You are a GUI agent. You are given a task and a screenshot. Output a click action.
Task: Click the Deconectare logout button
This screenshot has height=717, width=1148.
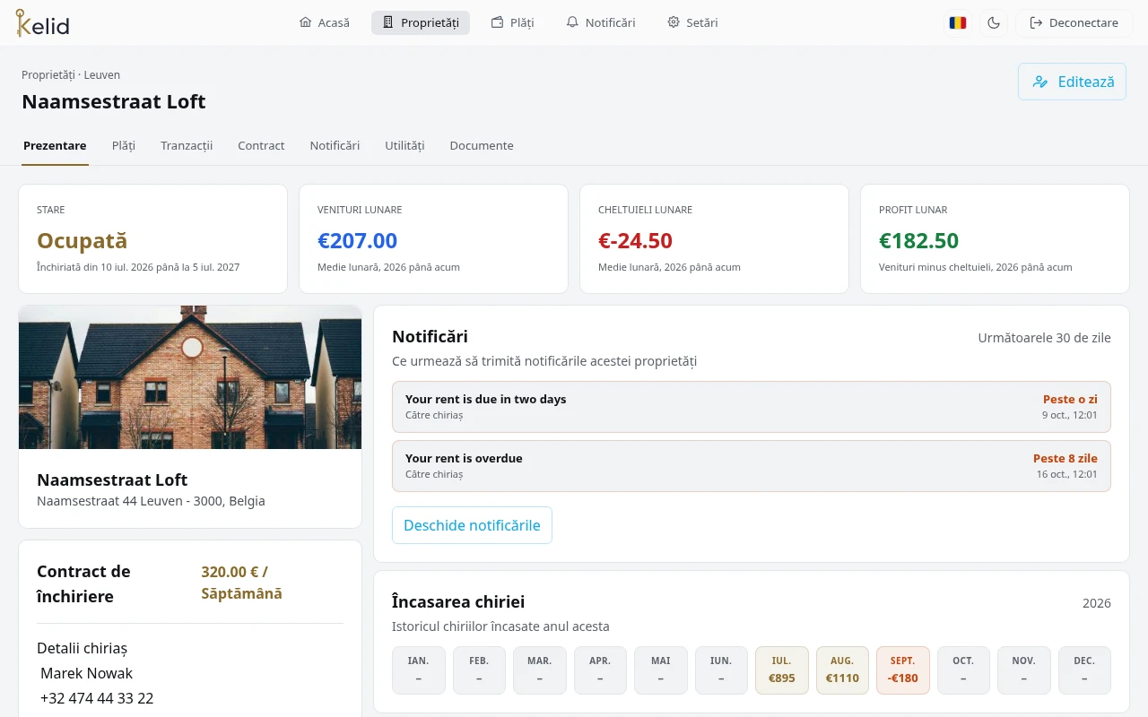tap(1074, 22)
